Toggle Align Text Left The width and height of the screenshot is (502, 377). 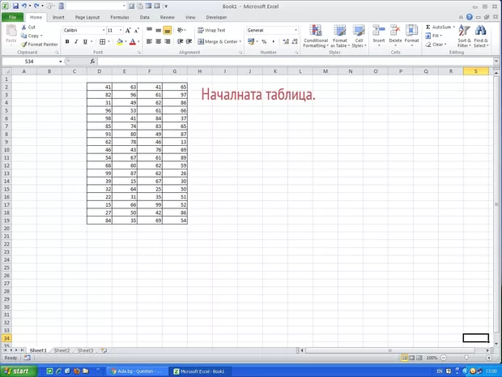[x=149, y=41]
